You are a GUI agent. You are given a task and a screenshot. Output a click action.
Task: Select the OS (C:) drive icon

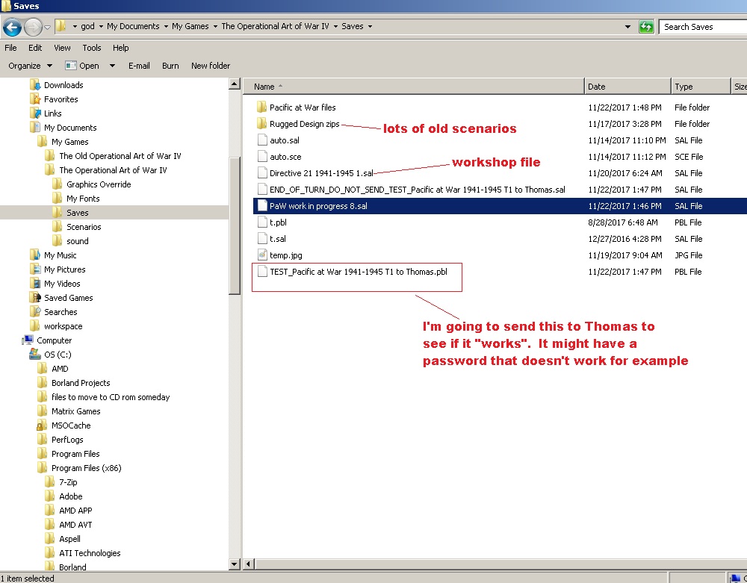coord(35,355)
